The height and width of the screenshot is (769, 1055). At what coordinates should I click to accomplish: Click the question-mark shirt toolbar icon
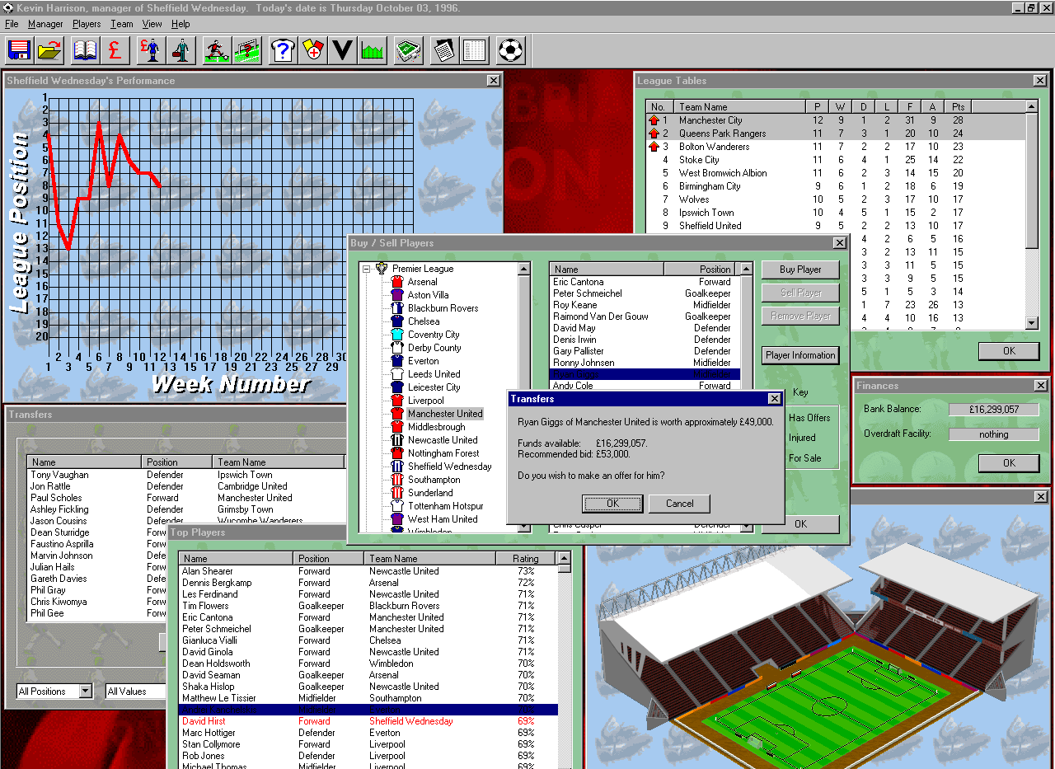point(283,50)
